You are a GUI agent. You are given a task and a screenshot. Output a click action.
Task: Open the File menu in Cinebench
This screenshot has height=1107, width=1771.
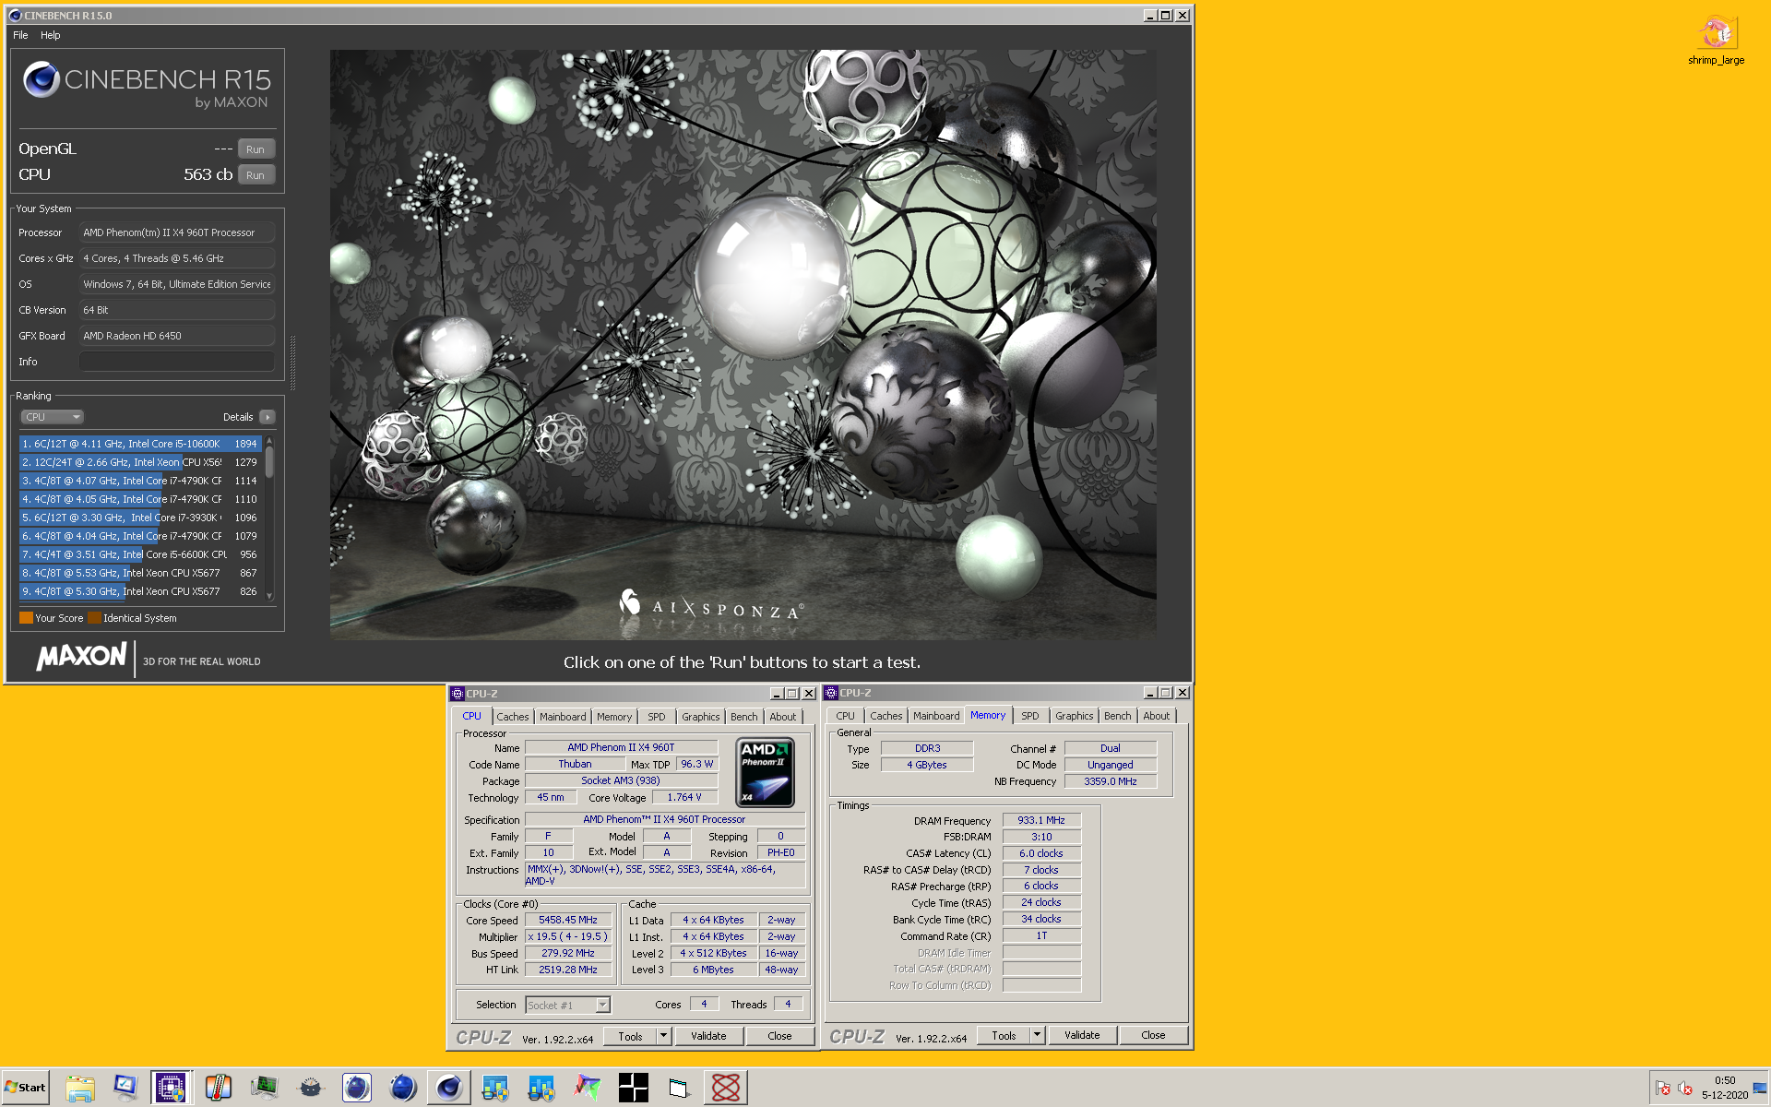pos(20,35)
